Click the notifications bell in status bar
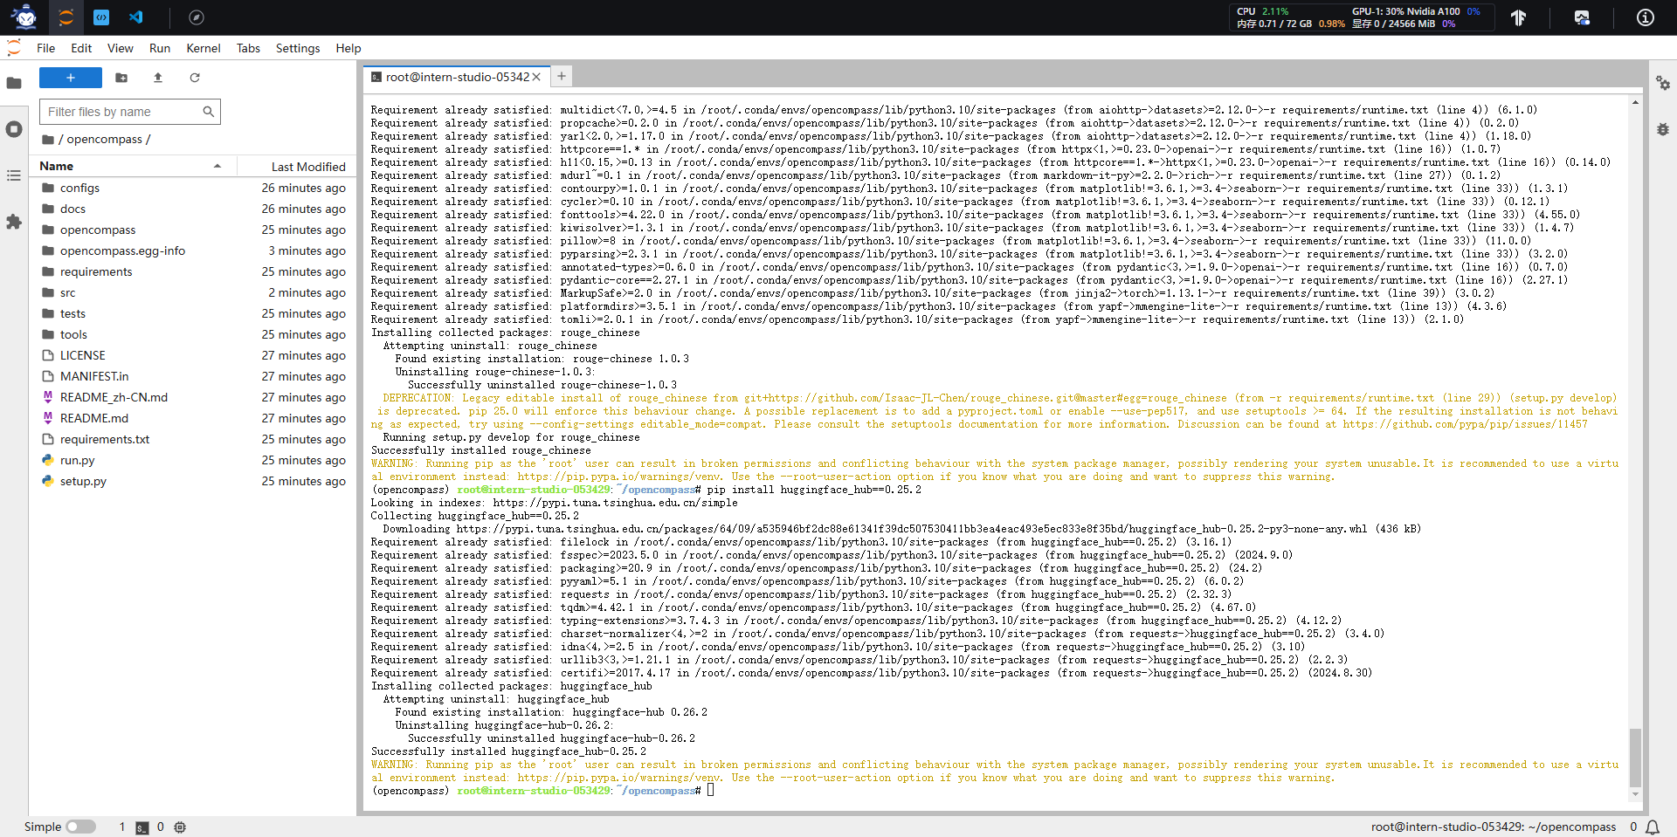The height and width of the screenshot is (837, 1677). [x=1653, y=827]
